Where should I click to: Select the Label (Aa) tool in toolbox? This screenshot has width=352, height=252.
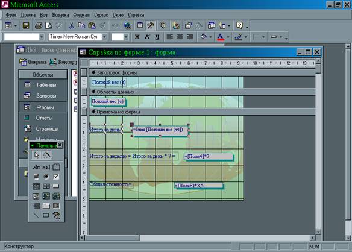(x=36, y=167)
